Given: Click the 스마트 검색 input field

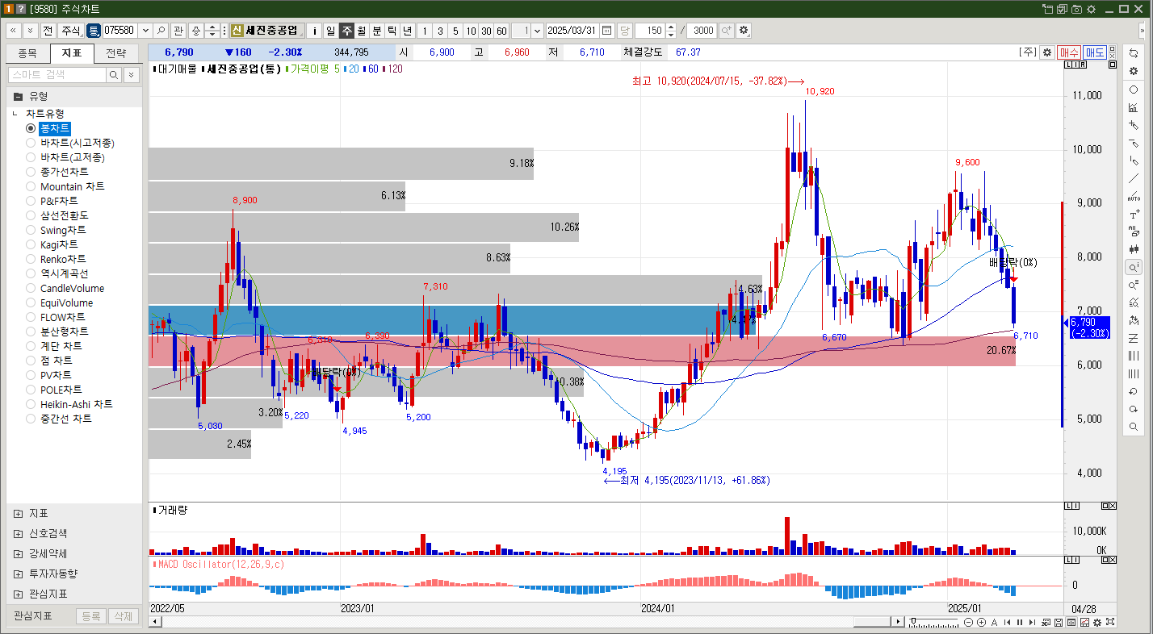Looking at the screenshot, I should (57, 74).
